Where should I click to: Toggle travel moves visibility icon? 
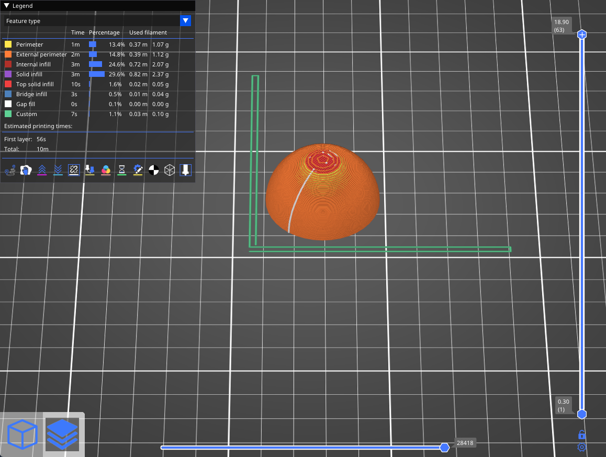[x=10, y=170]
